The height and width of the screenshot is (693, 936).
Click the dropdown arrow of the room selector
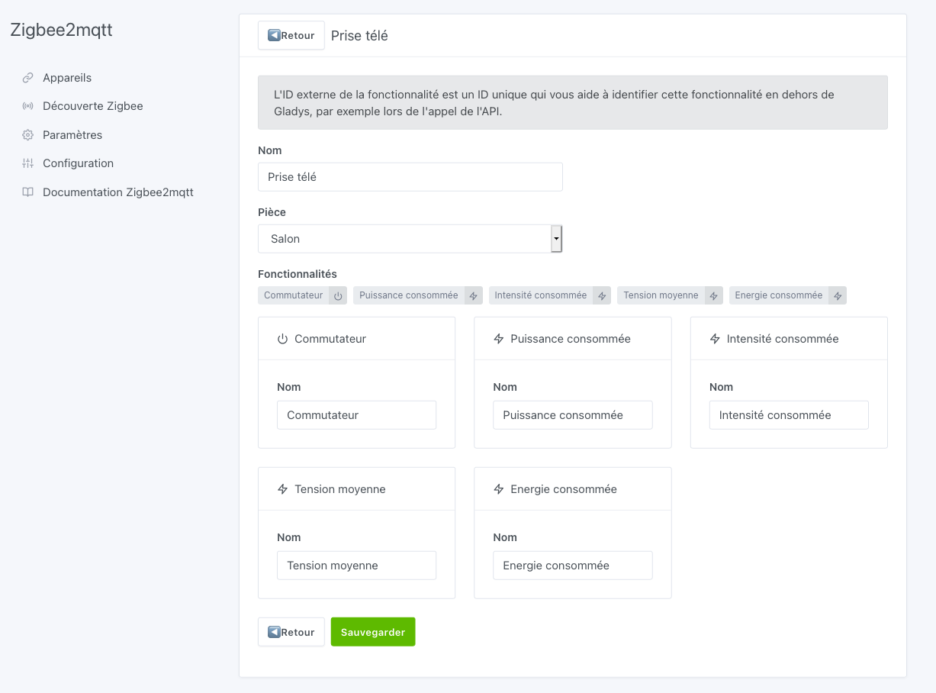click(556, 238)
